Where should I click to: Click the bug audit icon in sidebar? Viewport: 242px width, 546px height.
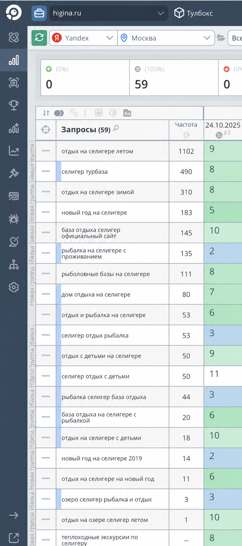[x=14, y=219]
